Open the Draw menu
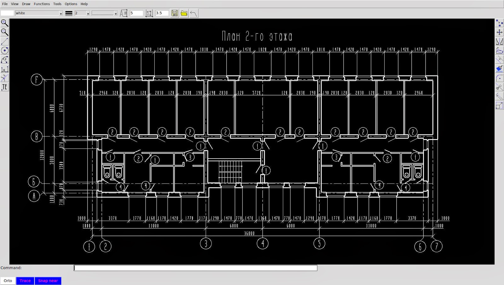The image size is (504, 285). [x=26, y=4]
